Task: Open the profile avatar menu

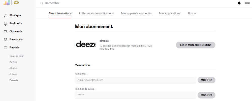Action: [x=247, y=3]
